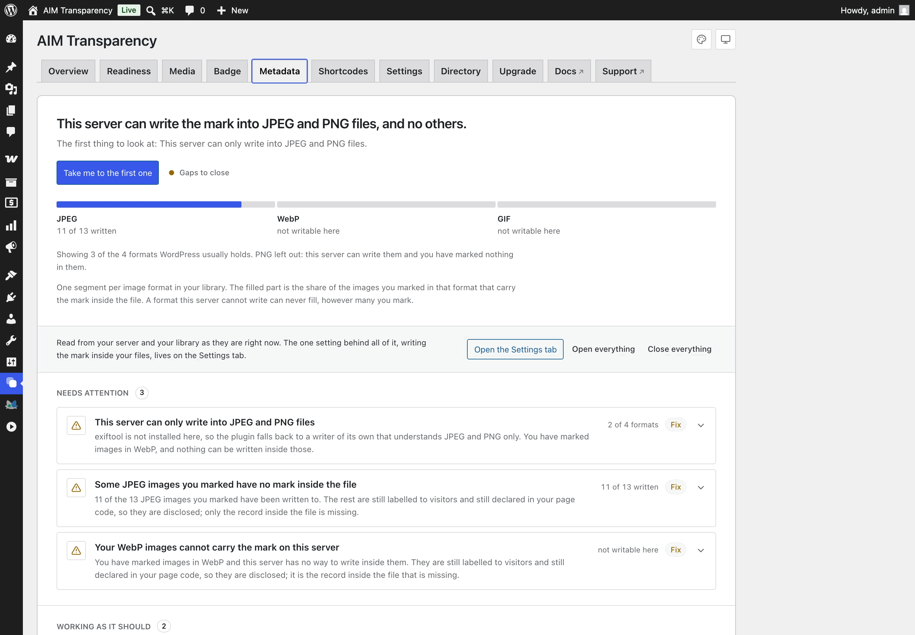Click Fix on the '11 of 13 written' item

[676, 487]
